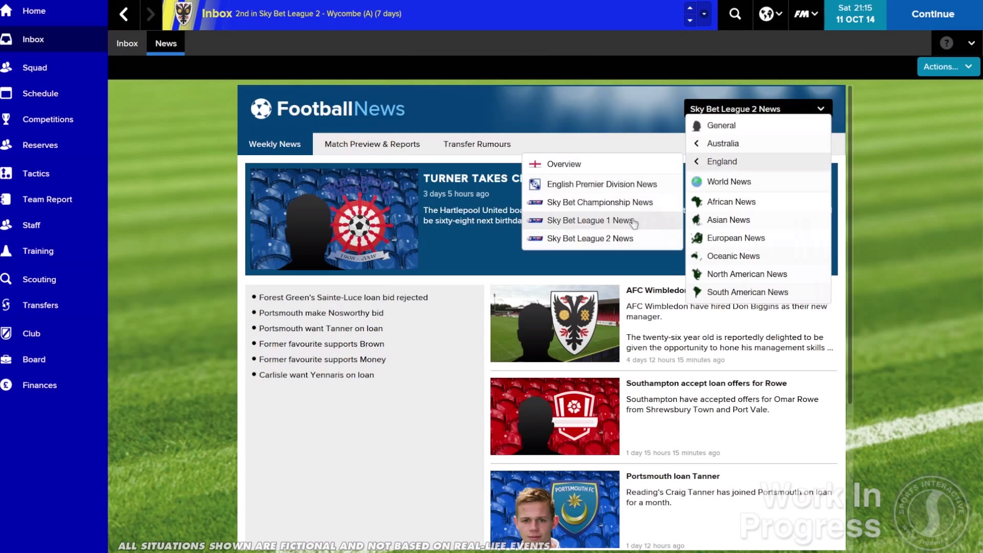
Task: Open Tactics from the sidebar
Action: click(36, 174)
